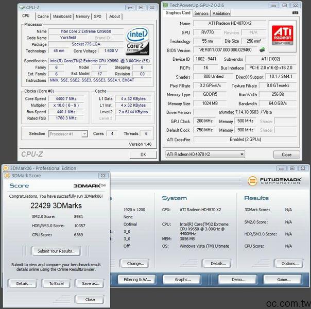Click the GPU-Z Name field ATI Radeon HD4870 X2

click(230, 23)
